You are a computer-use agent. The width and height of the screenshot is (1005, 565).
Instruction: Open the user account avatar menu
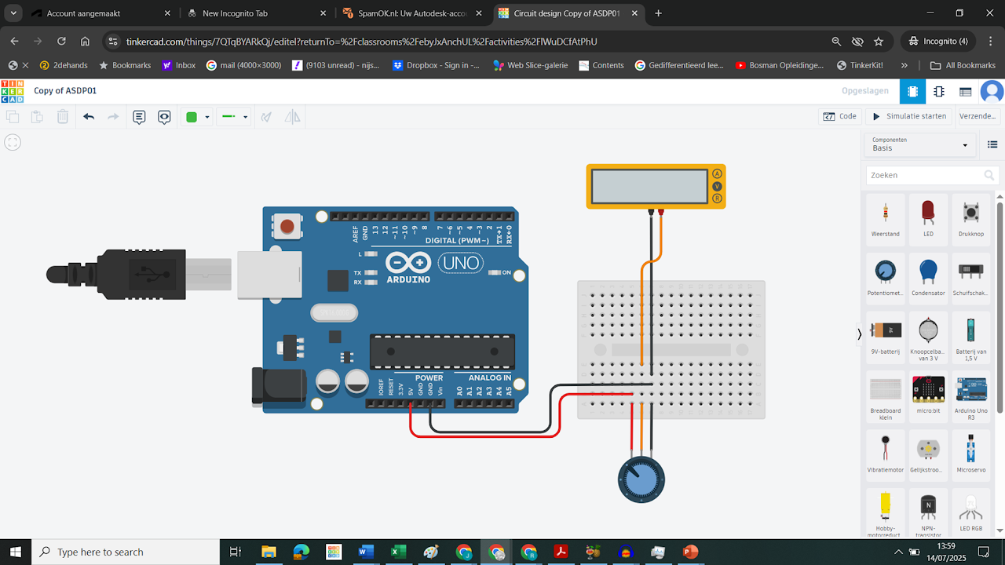[992, 91]
